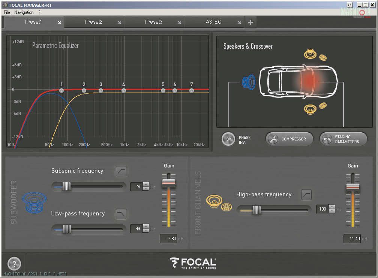Click the 1kHz axis label on the equalizer
Viewport: 378px width, 278px height.
pyautogui.click(x=124, y=145)
